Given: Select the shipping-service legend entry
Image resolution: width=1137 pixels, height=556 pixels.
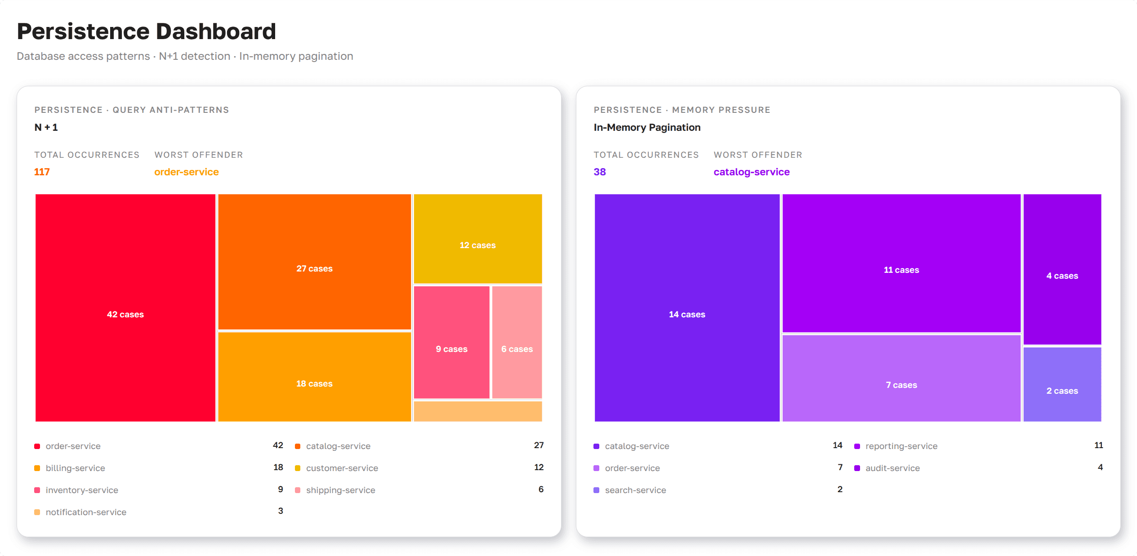Looking at the screenshot, I should [419, 490].
